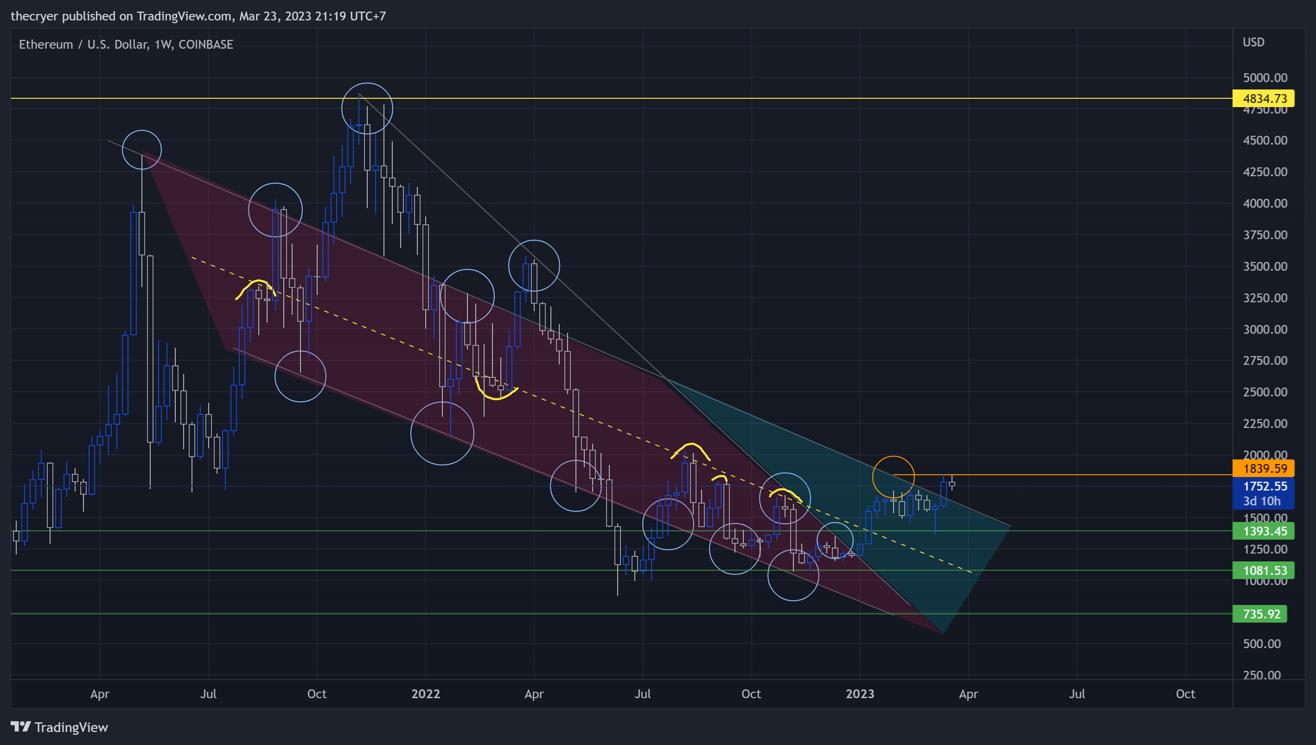Click the orange 1839.59 price label

(x=1263, y=468)
